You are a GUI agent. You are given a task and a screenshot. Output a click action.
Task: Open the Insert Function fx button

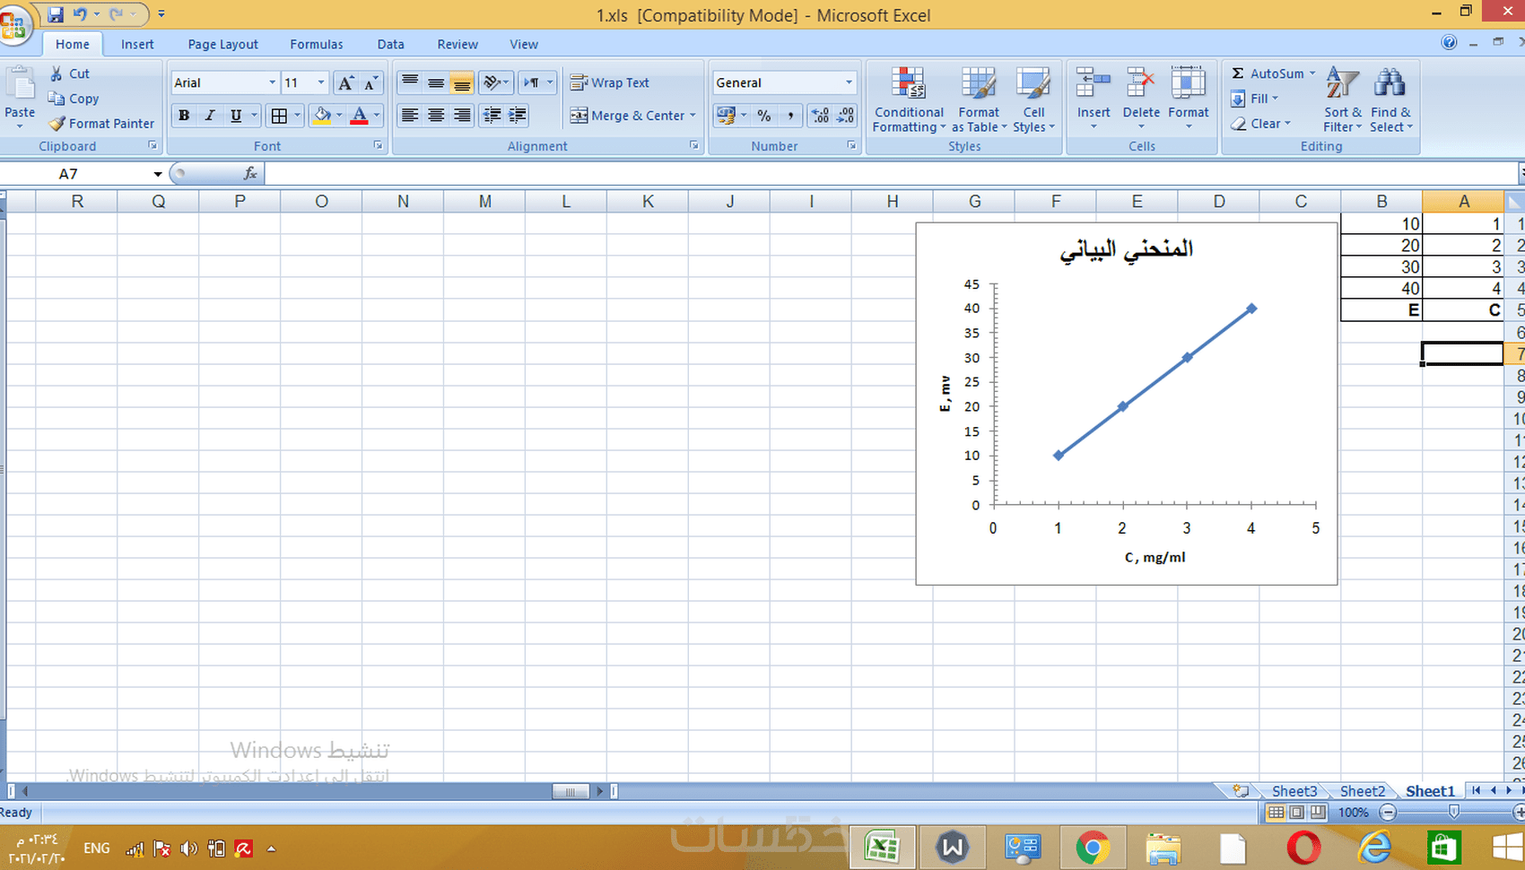tap(250, 173)
